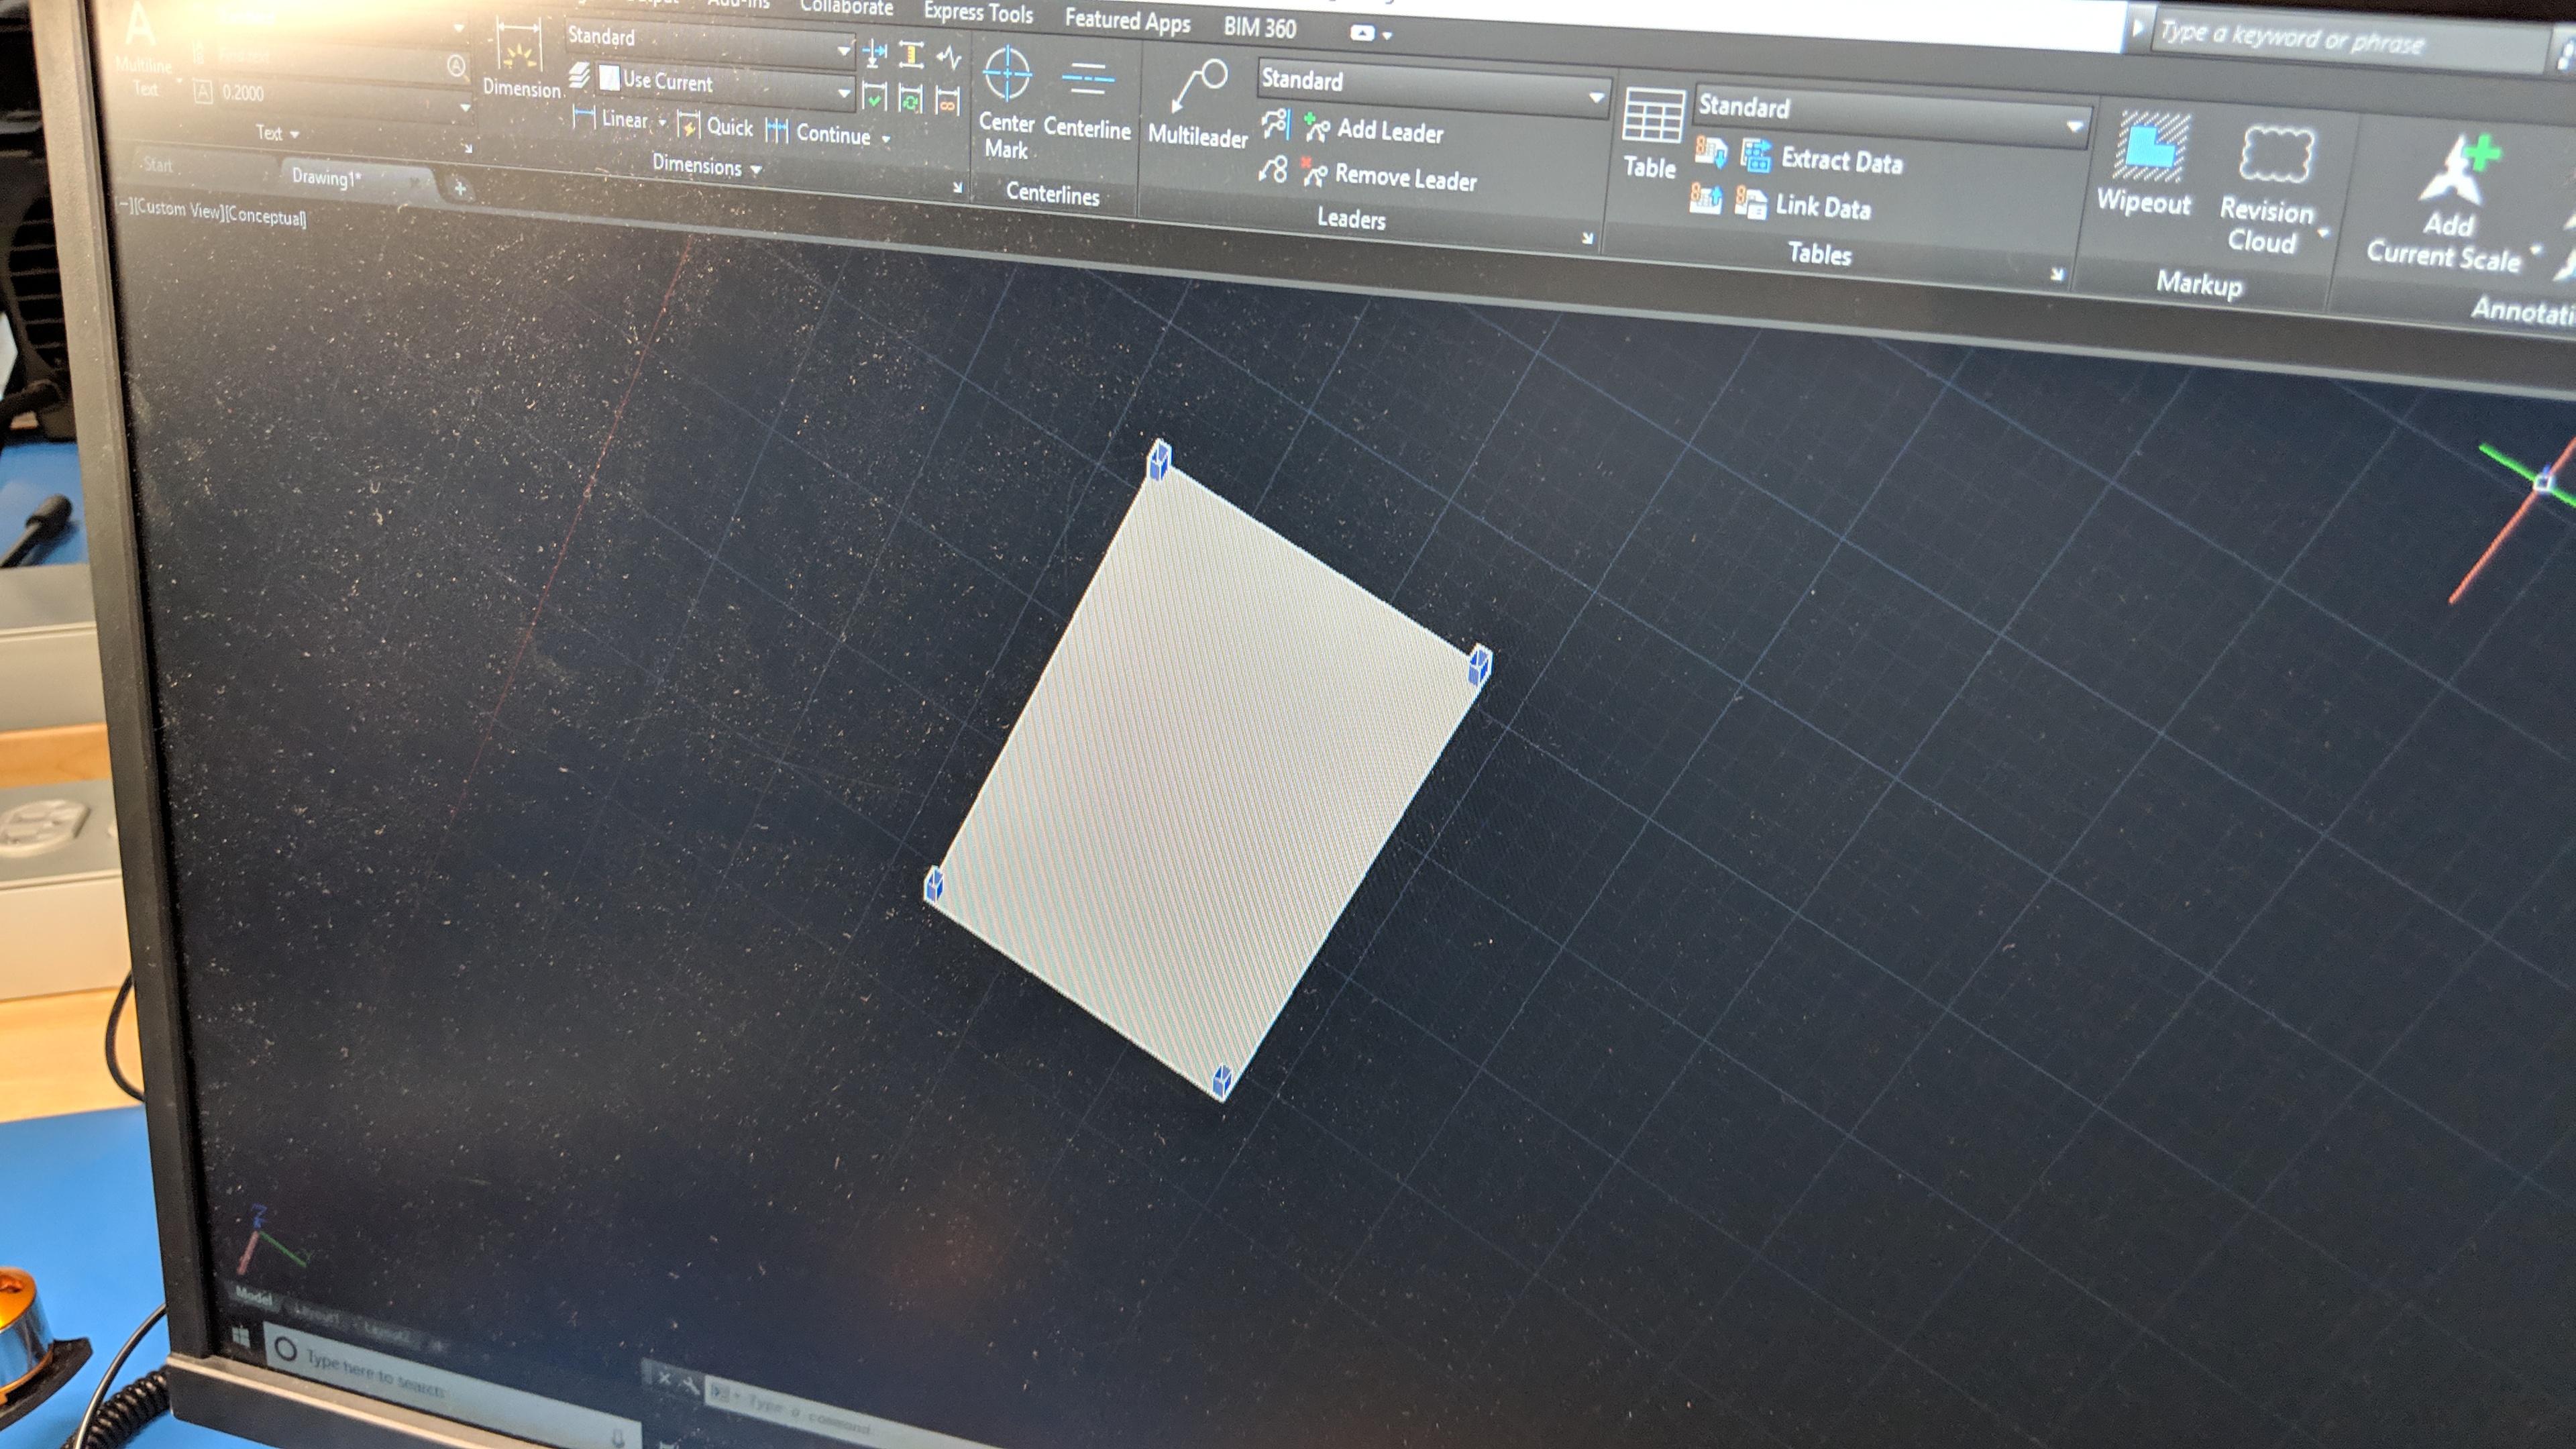
Task: Click the Center Mark tool icon
Action: tap(1007, 76)
